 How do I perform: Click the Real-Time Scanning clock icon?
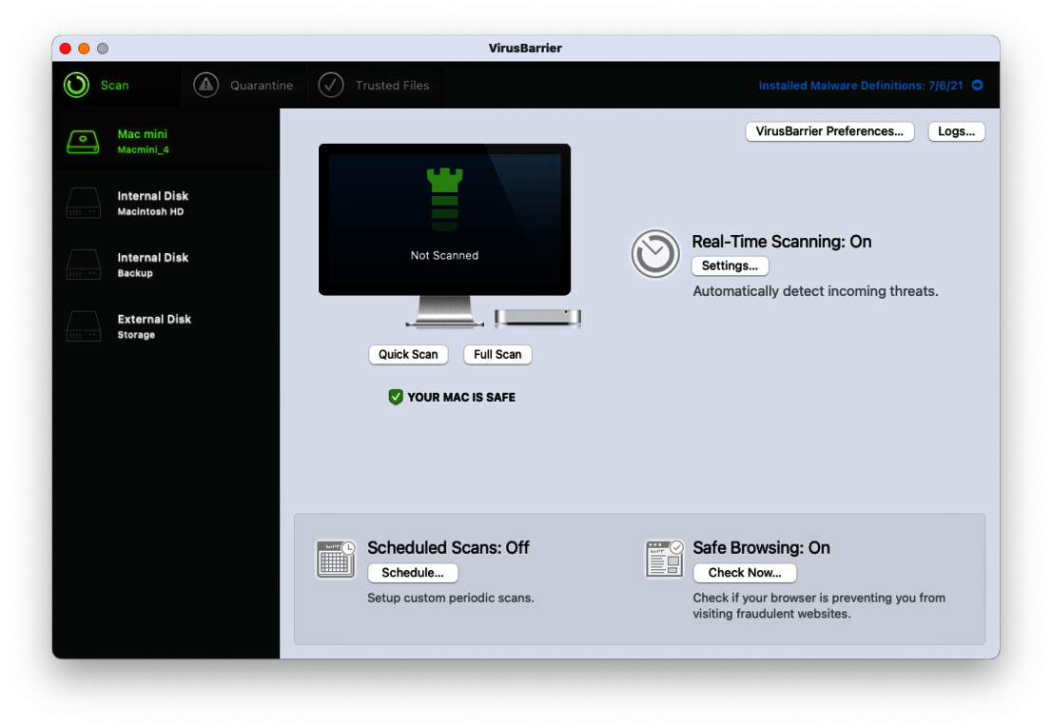pos(655,254)
